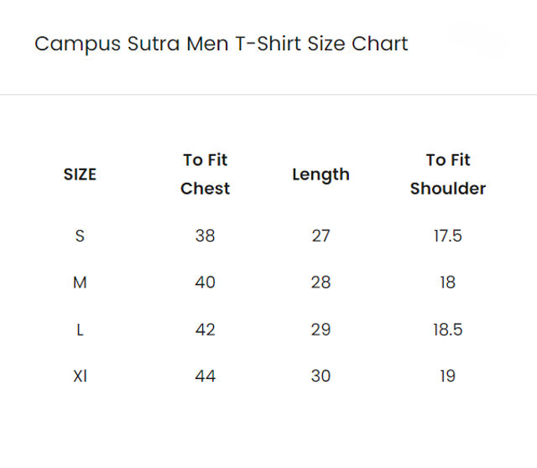The width and height of the screenshot is (537, 468).
Task: Click chest value 44
Action: point(205,376)
